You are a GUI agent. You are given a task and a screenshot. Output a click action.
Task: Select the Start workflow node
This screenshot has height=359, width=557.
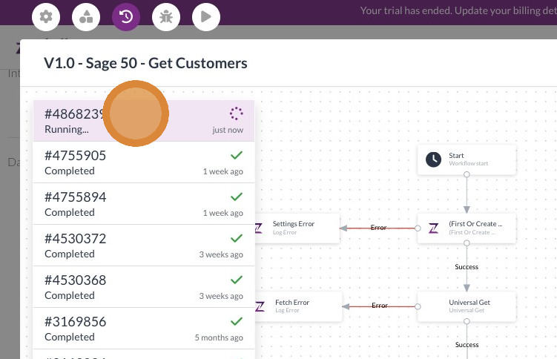click(467, 159)
